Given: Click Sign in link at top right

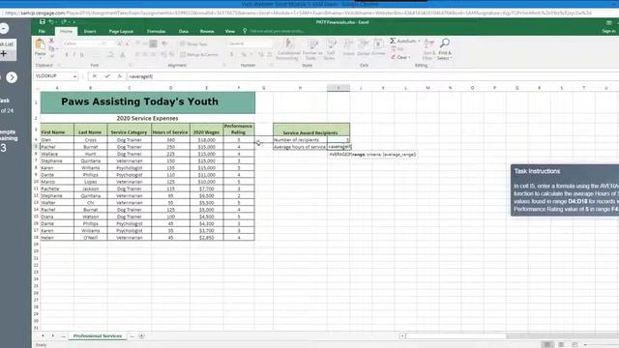Looking at the screenshot, I should tap(608, 31).
